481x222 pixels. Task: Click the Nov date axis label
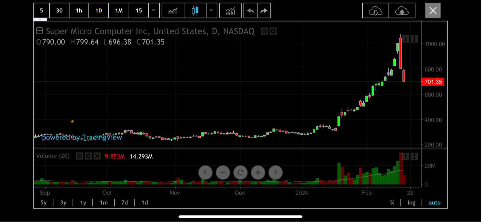pos(175,193)
